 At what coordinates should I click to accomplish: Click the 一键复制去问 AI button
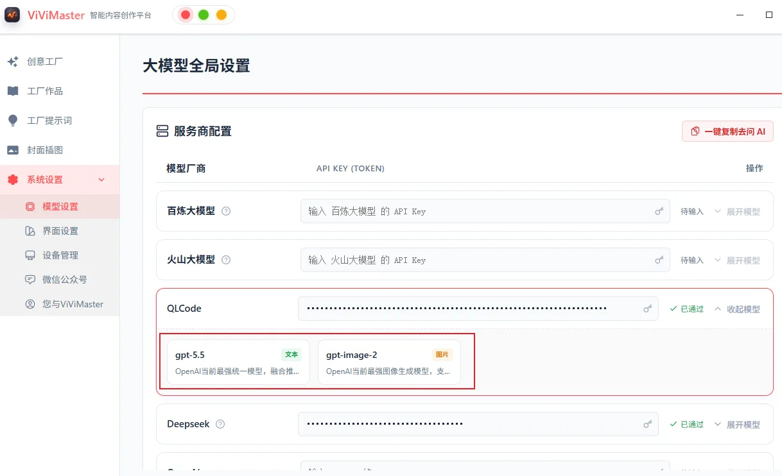(727, 132)
